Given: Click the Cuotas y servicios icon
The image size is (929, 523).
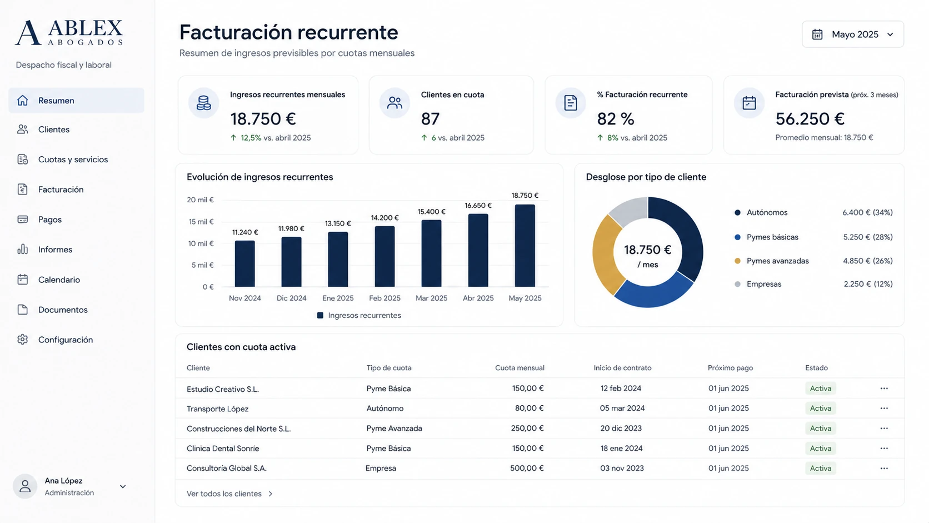Looking at the screenshot, I should [23, 160].
